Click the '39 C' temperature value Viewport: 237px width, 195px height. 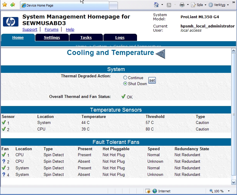pyautogui.click(x=85, y=129)
